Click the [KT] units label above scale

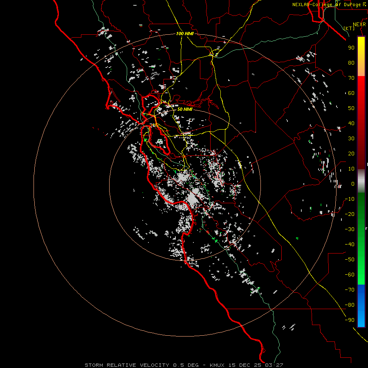349,28
